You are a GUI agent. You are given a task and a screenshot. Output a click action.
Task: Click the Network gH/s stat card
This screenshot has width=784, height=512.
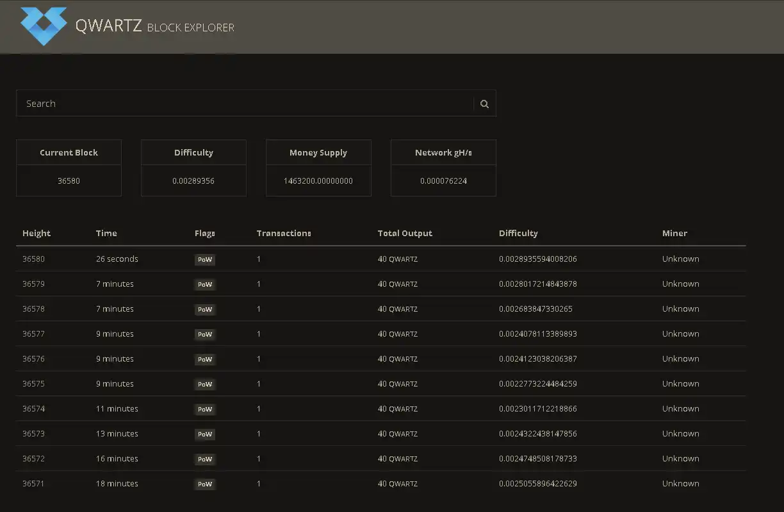tap(443, 168)
